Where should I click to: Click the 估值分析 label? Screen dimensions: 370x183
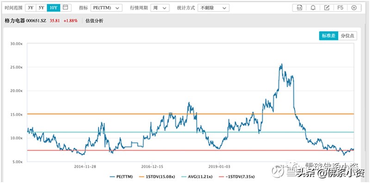pos(94,21)
